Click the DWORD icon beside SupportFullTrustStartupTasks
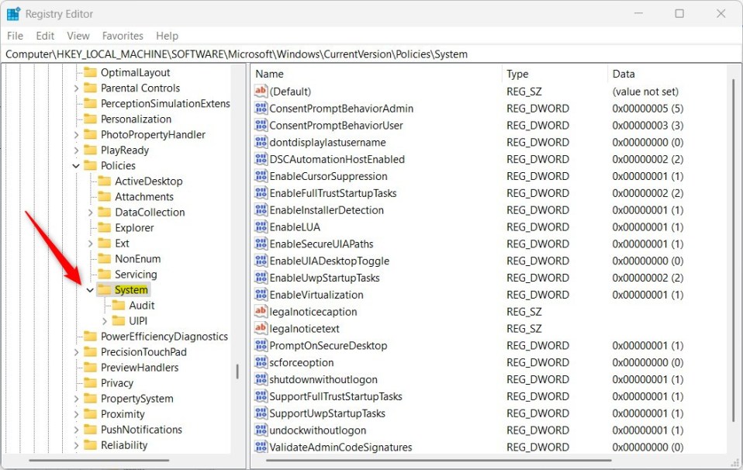Screen dimensions: 743x470 (261, 396)
